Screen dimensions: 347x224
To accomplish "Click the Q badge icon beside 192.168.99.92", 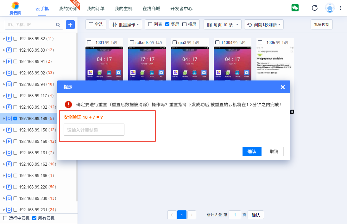I will pyautogui.click(x=9, y=73).
